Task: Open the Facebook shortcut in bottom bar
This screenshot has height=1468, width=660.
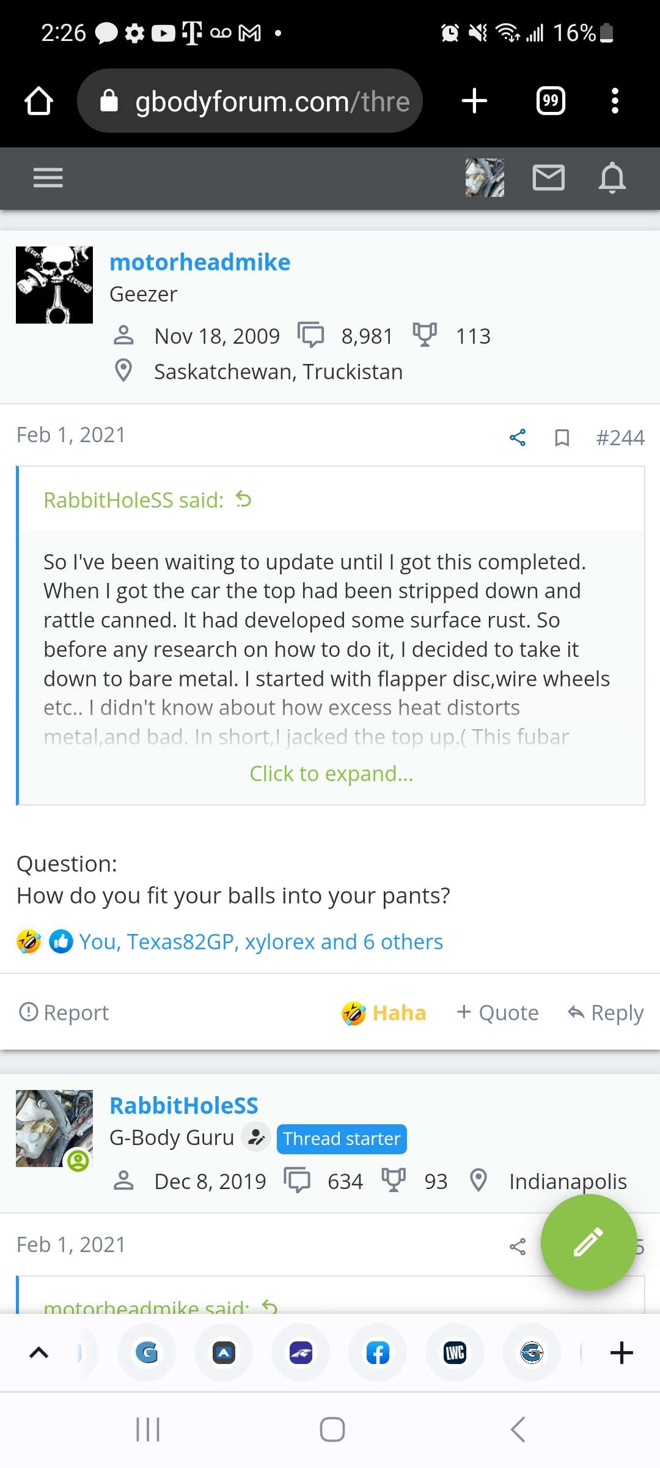Action: [378, 1352]
